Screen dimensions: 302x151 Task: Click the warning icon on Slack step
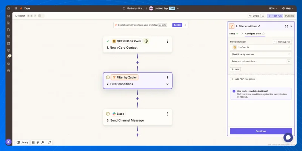[108, 114]
